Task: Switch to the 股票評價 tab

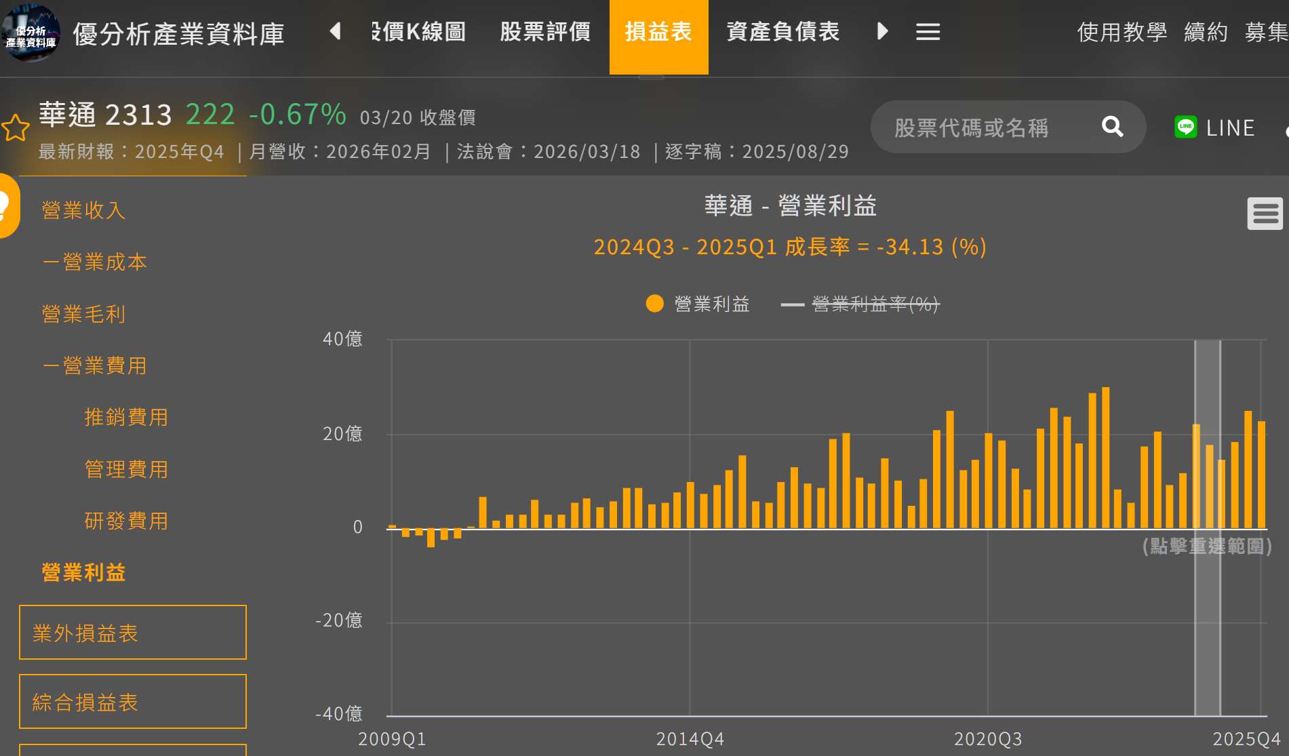Action: (x=545, y=32)
